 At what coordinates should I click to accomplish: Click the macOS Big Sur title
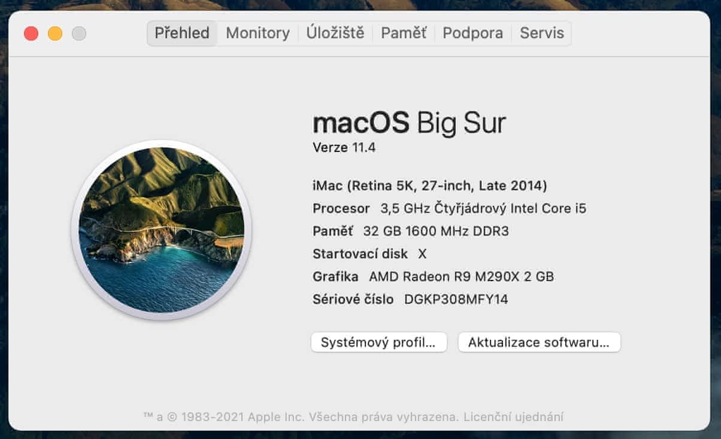click(x=409, y=123)
